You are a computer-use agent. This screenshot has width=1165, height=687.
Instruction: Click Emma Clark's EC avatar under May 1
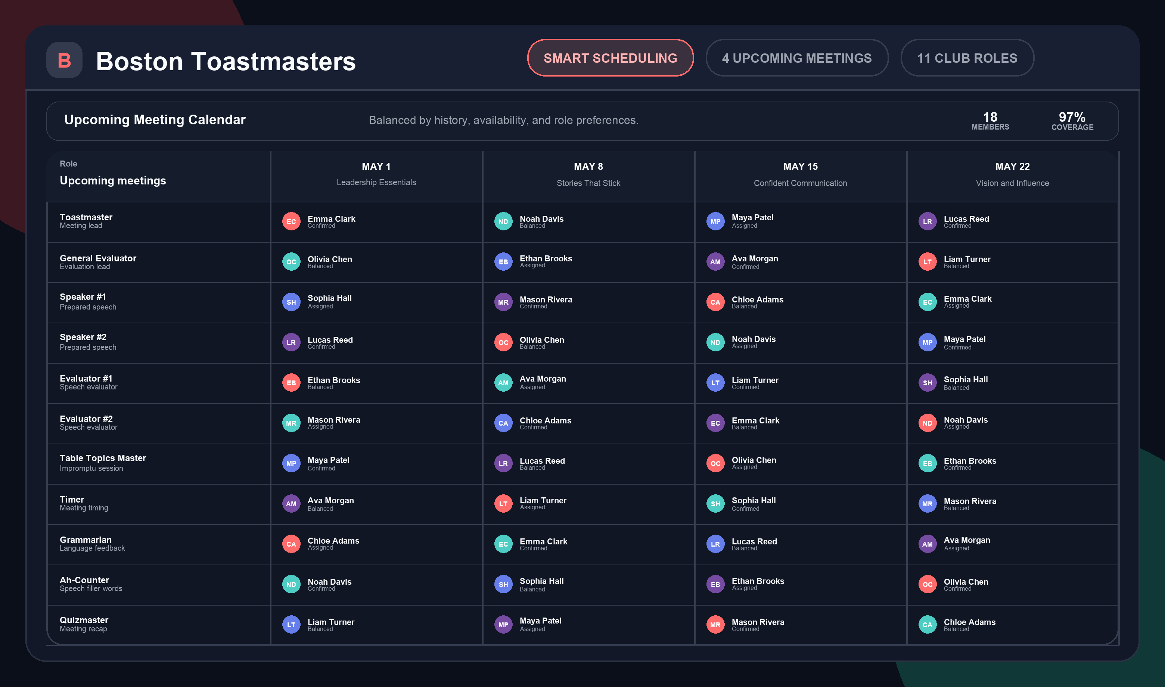(x=291, y=221)
